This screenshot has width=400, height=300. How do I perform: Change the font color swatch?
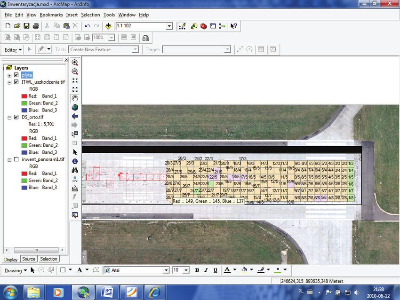[x=227, y=270]
